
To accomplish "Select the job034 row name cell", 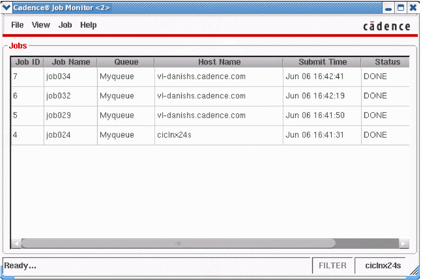I will 71,77.
